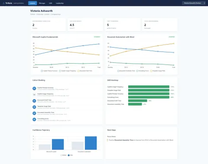This screenshot has height=164, width=208.
Task: Toggle Copilot Prompt Accuracy legend item
Action: [x=49, y=71]
